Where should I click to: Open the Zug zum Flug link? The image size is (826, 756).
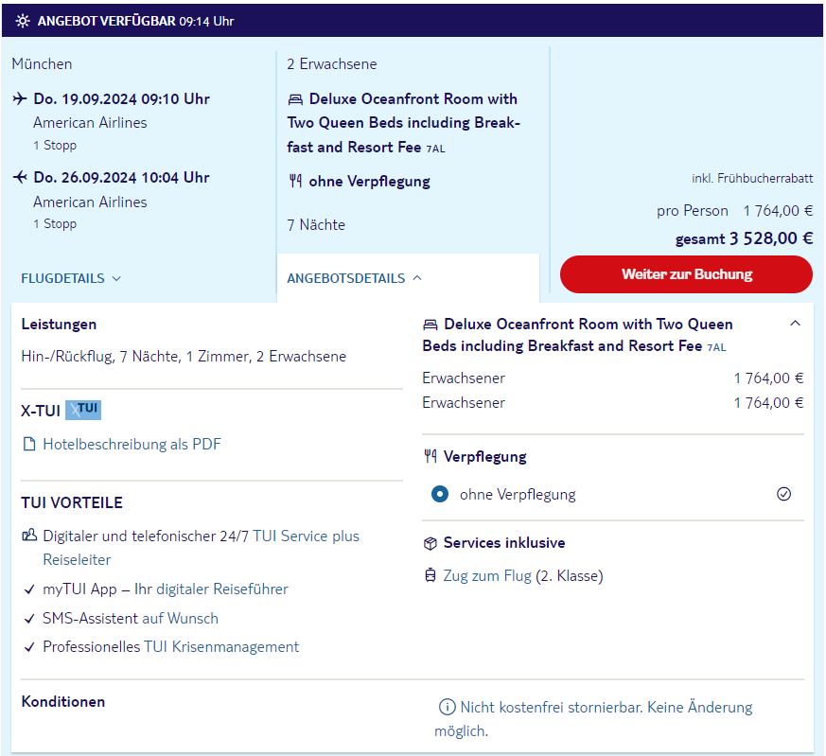487,576
